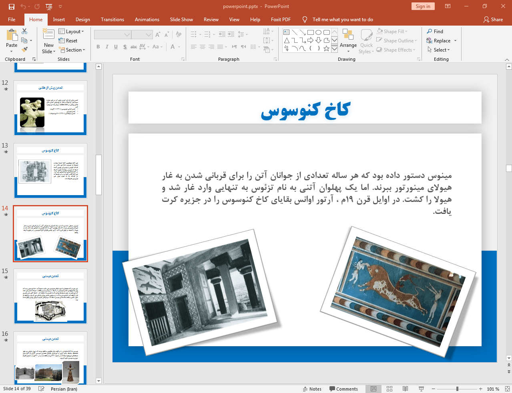
Task: Select the Rectangle shape in shapes gallery
Action: pos(311,32)
